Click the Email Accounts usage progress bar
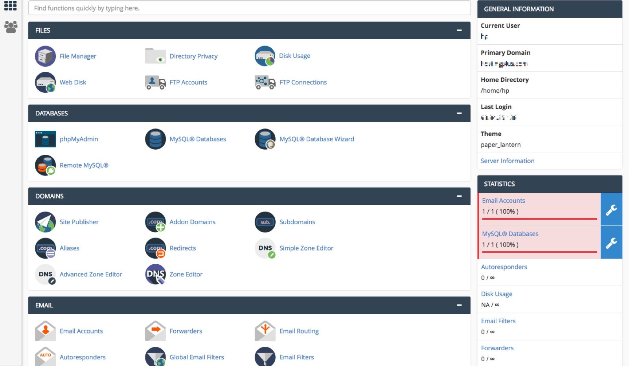629x366 pixels. coord(539,219)
